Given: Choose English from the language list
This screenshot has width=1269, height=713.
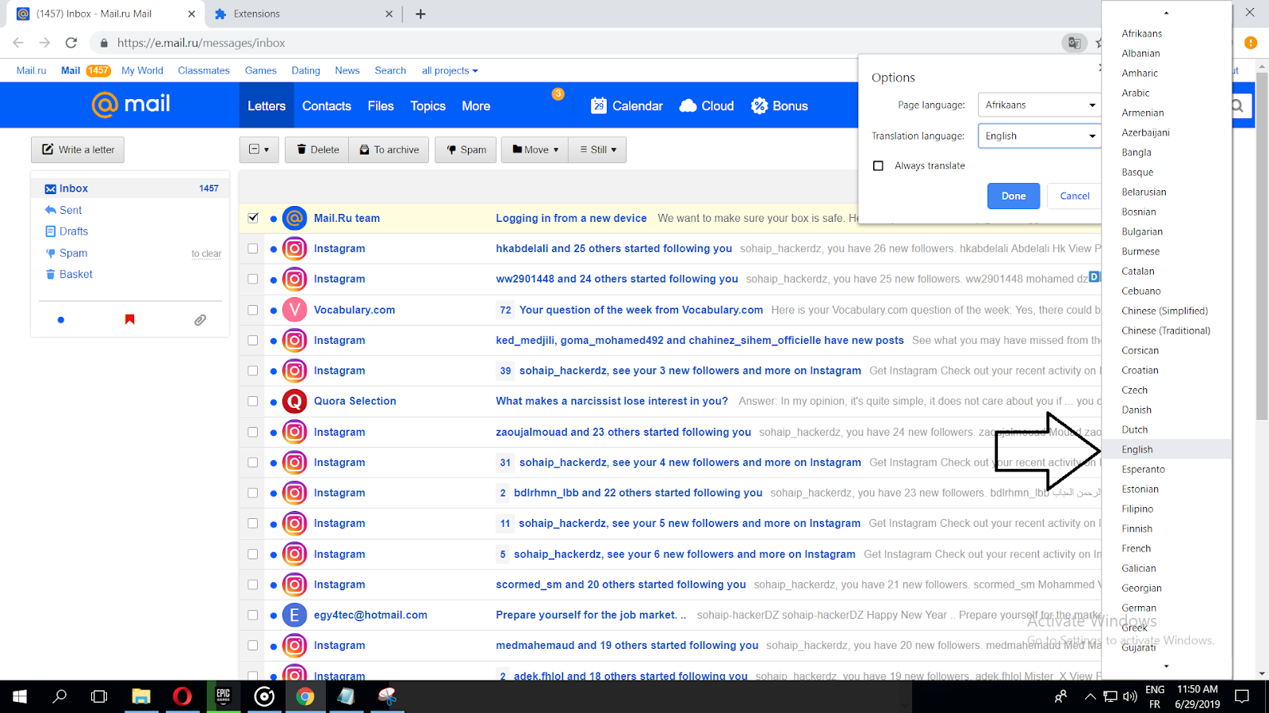Looking at the screenshot, I should (1167, 449).
